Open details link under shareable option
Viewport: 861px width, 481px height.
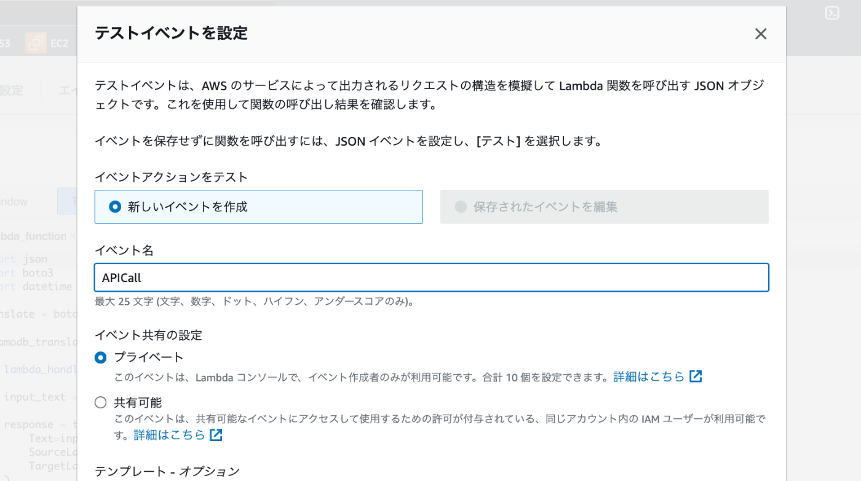pyautogui.click(x=170, y=435)
